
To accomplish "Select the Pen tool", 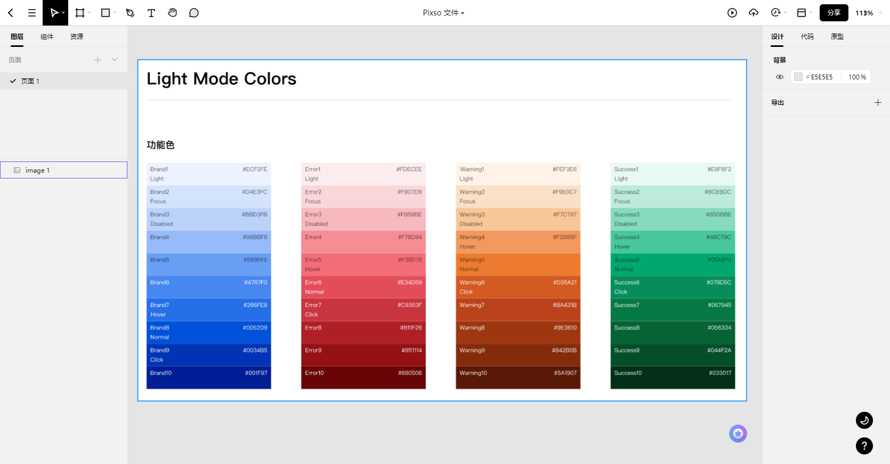I will point(130,13).
